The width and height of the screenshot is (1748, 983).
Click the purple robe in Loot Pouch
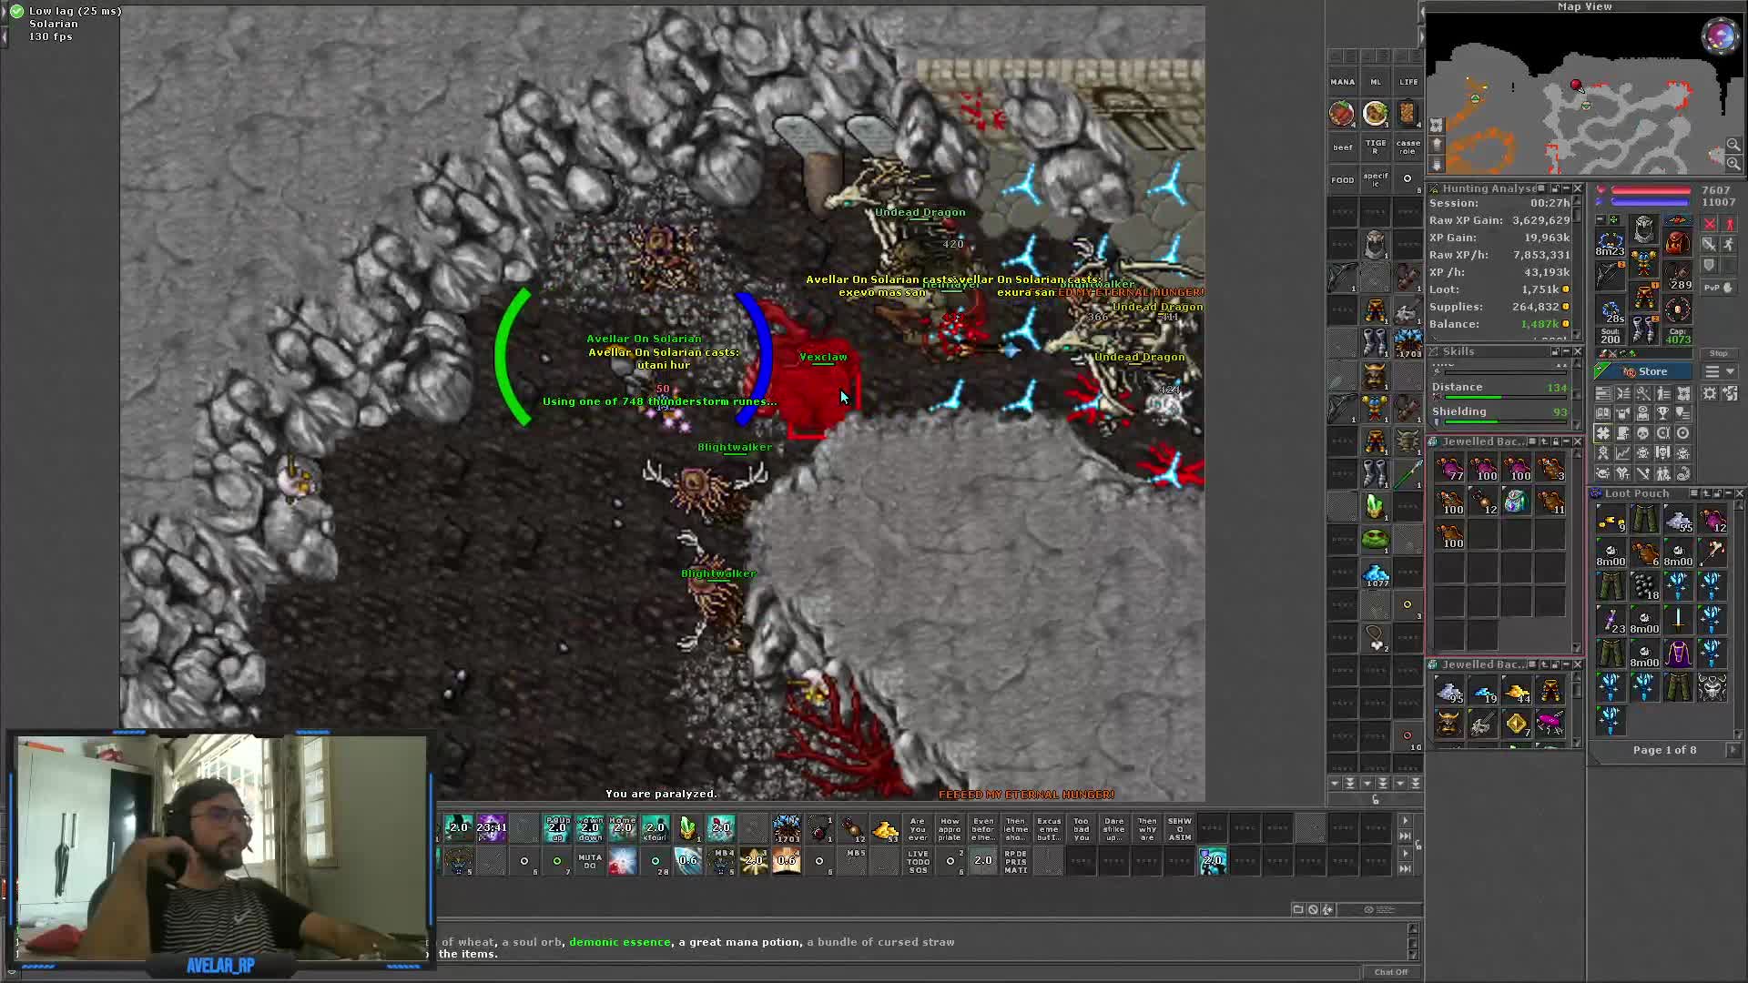[1678, 654]
